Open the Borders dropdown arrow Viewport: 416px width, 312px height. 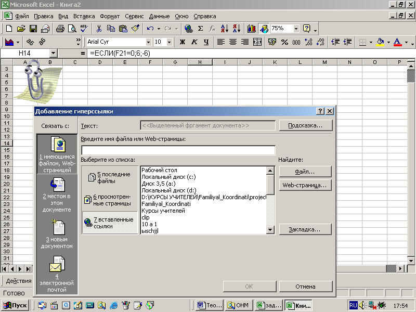click(371, 42)
